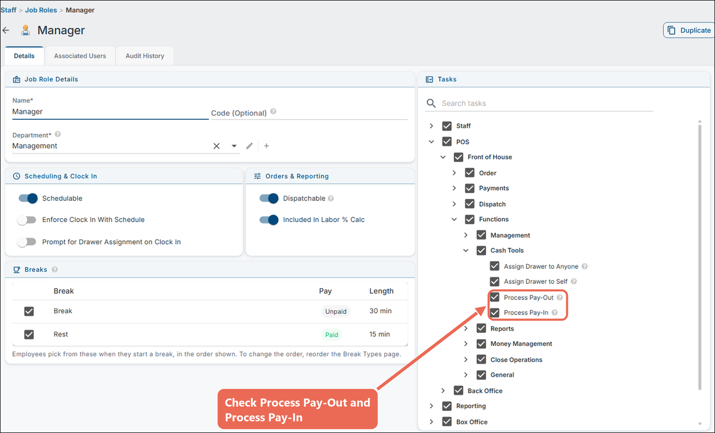Toggle Prompt for Drawer Assignment on Clock In
This screenshot has width=715, height=433.
tap(26, 242)
